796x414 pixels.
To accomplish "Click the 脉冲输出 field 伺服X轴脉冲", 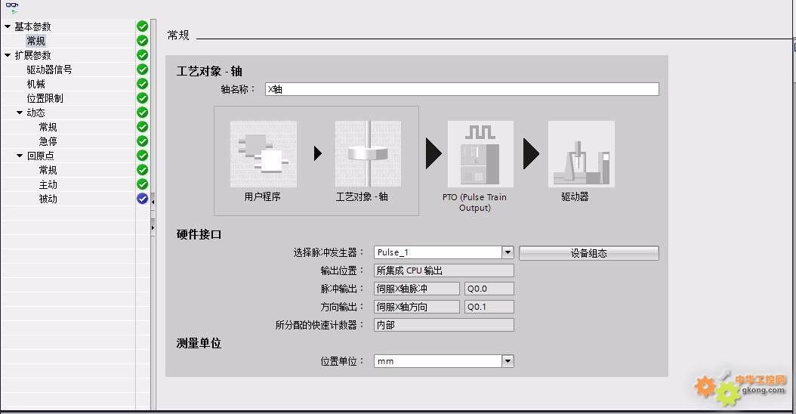I will [417, 289].
